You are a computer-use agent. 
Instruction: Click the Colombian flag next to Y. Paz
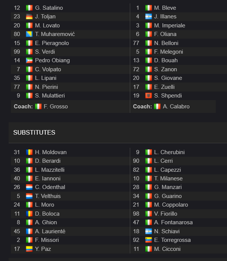coord(29,249)
